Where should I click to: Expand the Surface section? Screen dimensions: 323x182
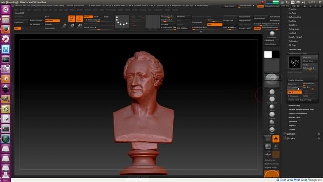(292, 13)
